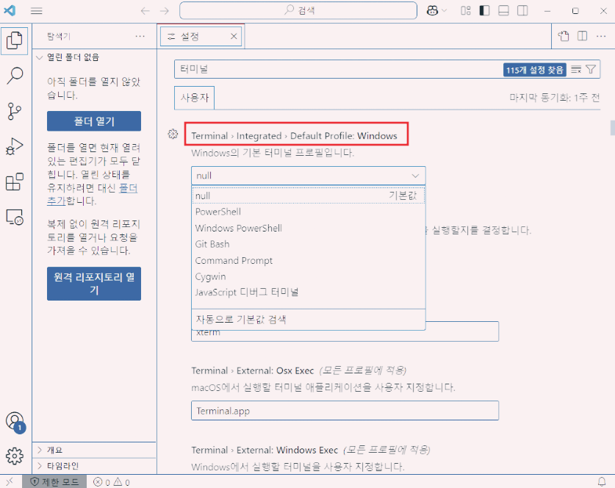
Task: Select Cygwin profile option
Action: coord(309,276)
